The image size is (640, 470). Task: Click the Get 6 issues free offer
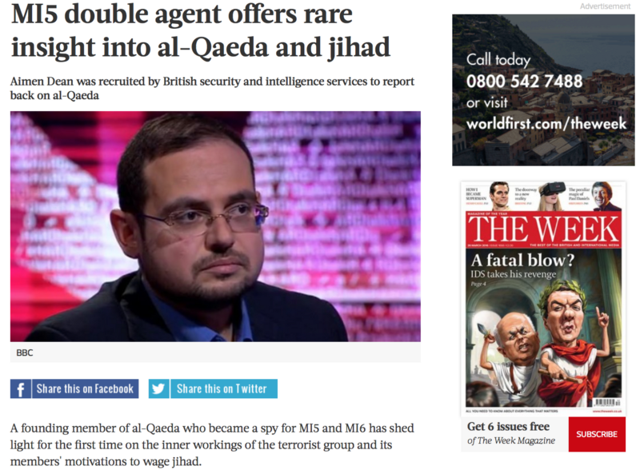click(x=509, y=426)
